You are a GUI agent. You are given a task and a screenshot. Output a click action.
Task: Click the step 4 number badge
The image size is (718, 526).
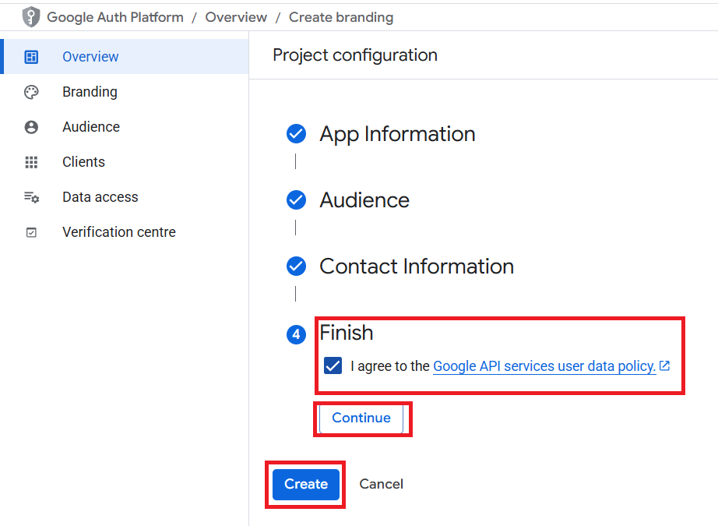(296, 334)
